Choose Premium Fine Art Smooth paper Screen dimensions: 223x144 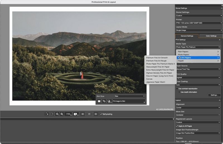click(x=157, y=58)
